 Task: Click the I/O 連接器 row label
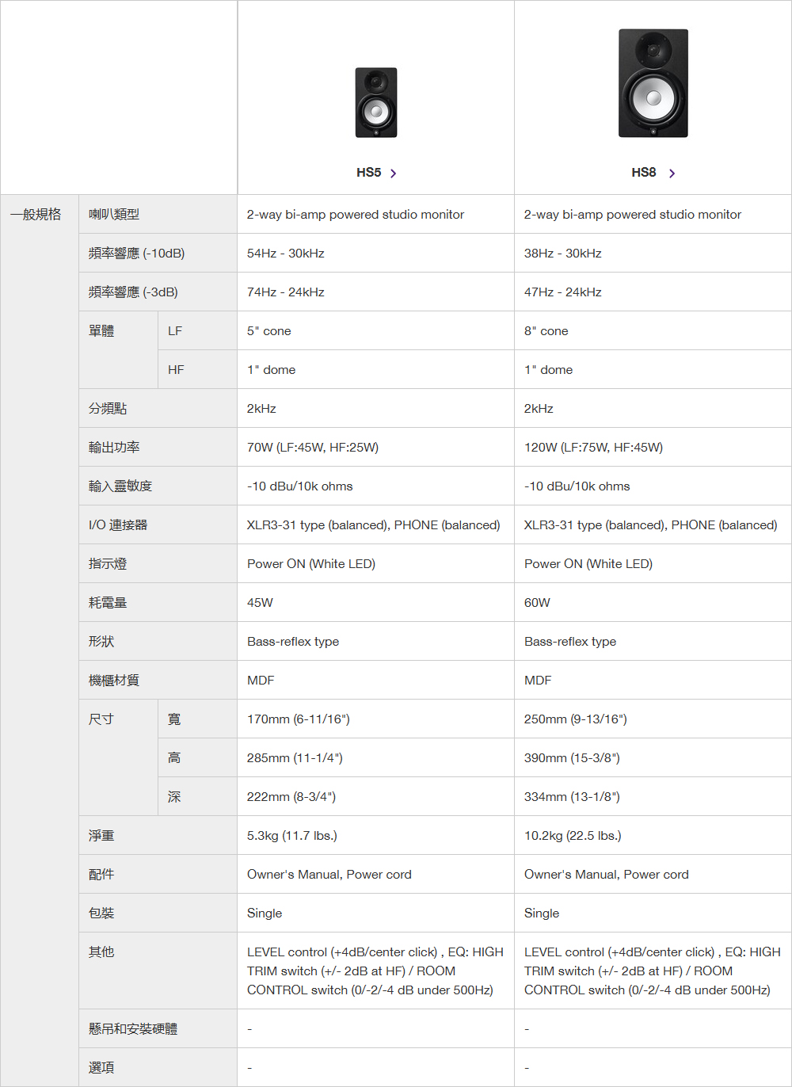tap(118, 524)
